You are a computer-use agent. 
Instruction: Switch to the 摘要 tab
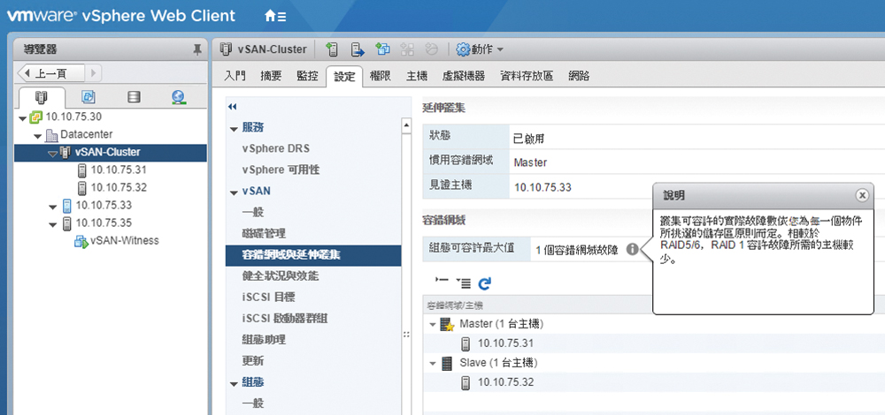pyautogui.click(x=271, y=76)
